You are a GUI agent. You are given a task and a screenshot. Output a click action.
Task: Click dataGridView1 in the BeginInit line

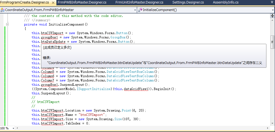[x=136, y=89]
